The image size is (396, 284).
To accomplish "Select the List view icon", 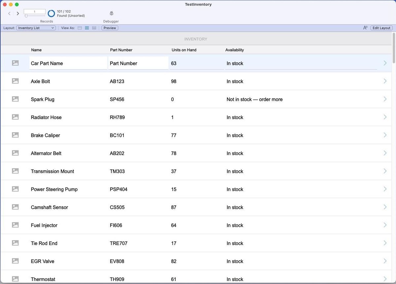I will (86, 28).
